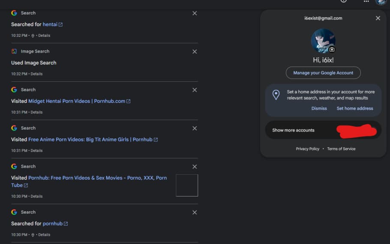The width and height of the screenshot is (390, 244).
Task: Open the Terms of Service link
Action: pos(341,149)
